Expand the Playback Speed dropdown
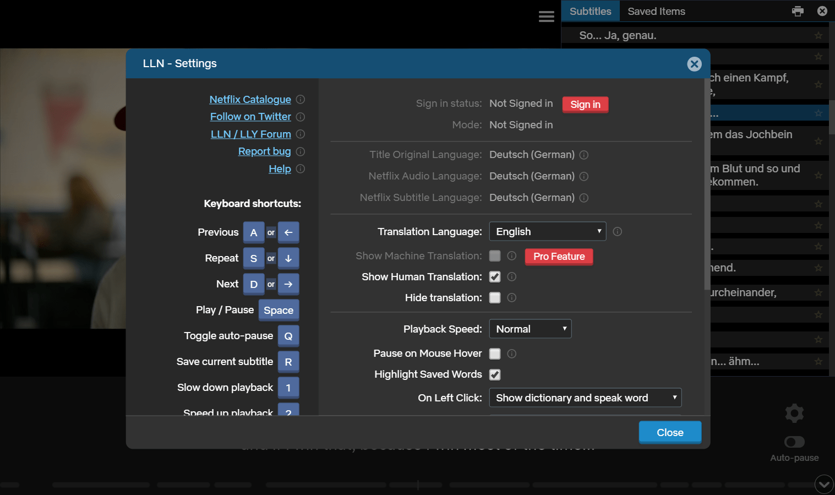 tap(530, 329)
